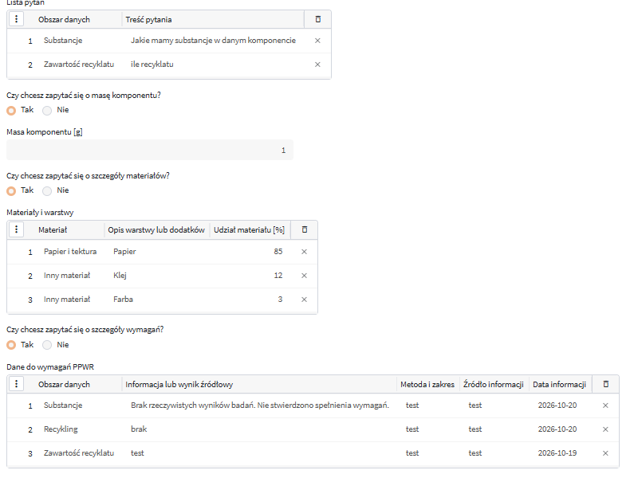Image resolution: width=638 pixels, height=478 pixels.
Task: Click the 'Brak rzeczywistych wyników badań' cell
Action: tap(260, 406)
